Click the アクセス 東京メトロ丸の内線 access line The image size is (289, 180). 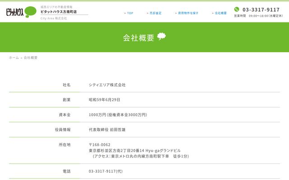point(141,156)
